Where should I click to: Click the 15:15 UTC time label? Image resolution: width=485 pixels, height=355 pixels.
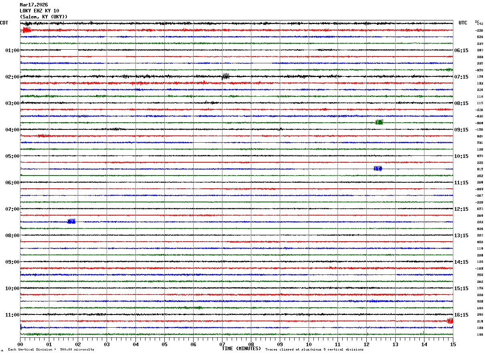[x=461, y=288]
